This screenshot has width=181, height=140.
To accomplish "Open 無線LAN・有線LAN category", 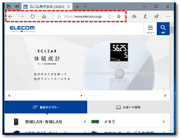I will coord(48,122).
